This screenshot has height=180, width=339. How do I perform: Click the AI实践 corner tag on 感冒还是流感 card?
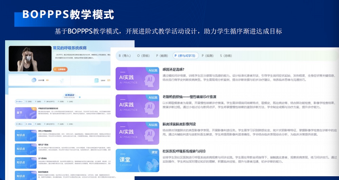[153, 70]
